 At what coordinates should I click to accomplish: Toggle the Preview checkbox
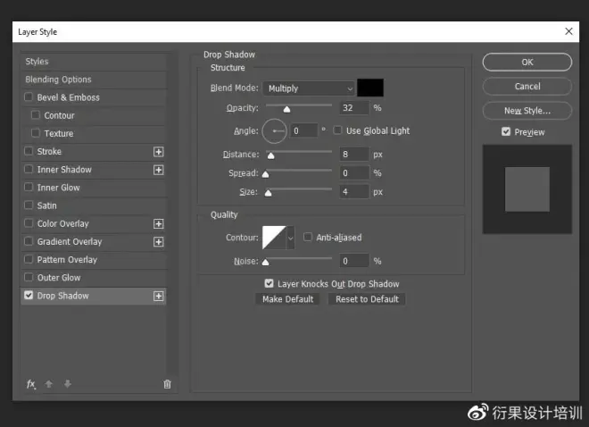(x=506, y=131)
